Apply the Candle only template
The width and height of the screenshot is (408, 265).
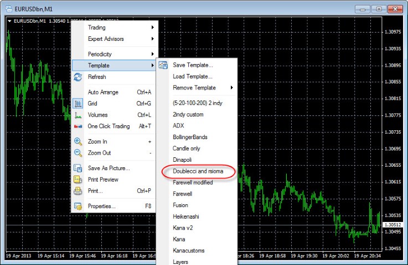(197, 149)
